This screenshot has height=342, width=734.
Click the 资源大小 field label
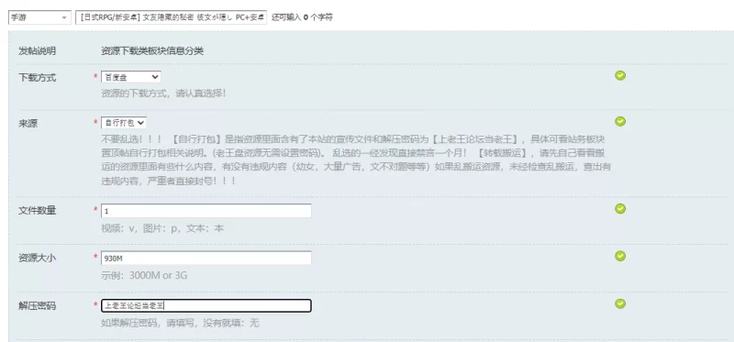click(37, 258)
